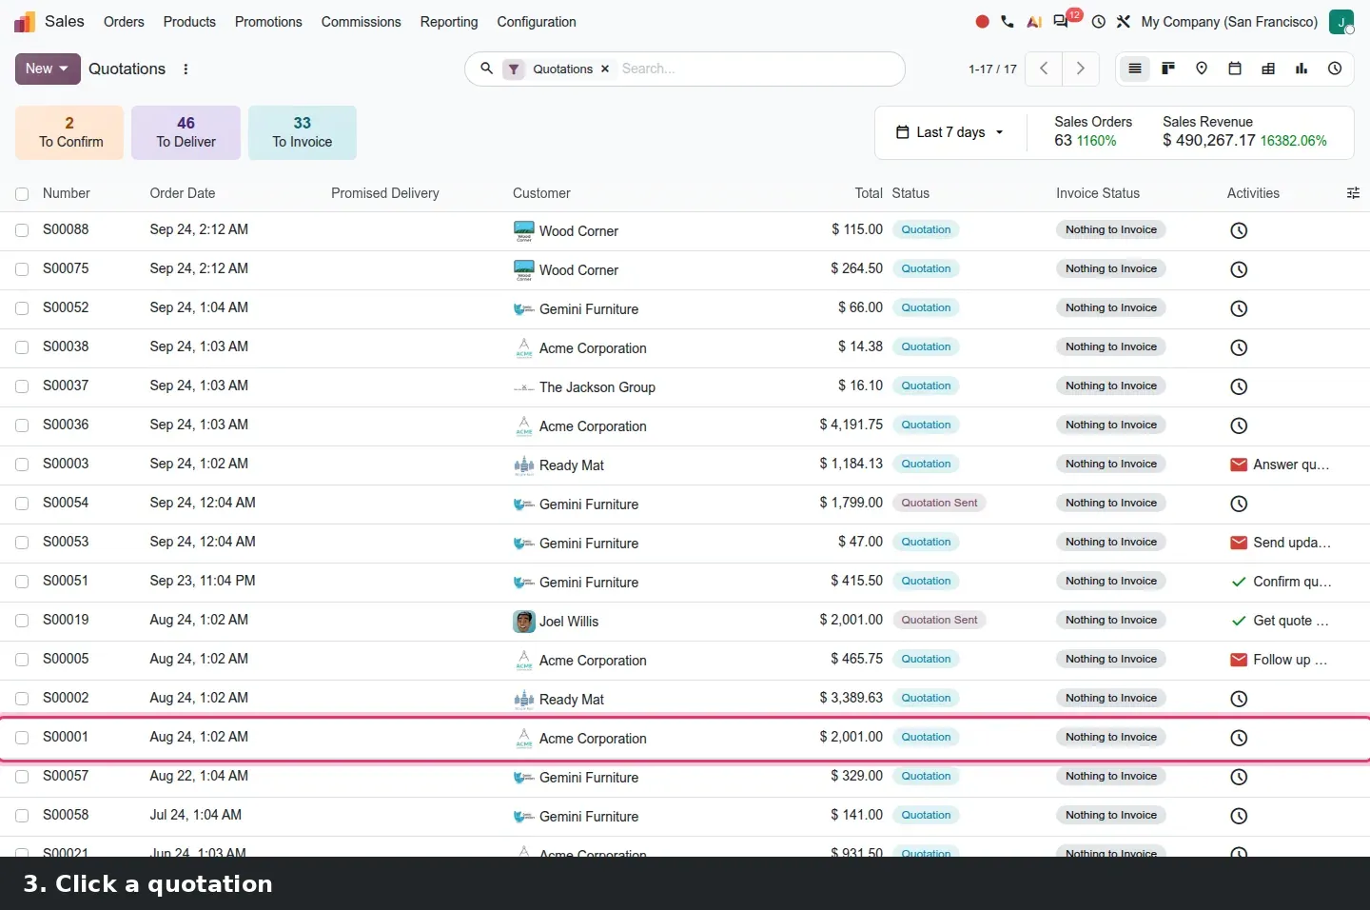This screenshot has width=1370, height=910.
Task: Open conversations icon with 12 badge
Action: (x=1062, y=21)
